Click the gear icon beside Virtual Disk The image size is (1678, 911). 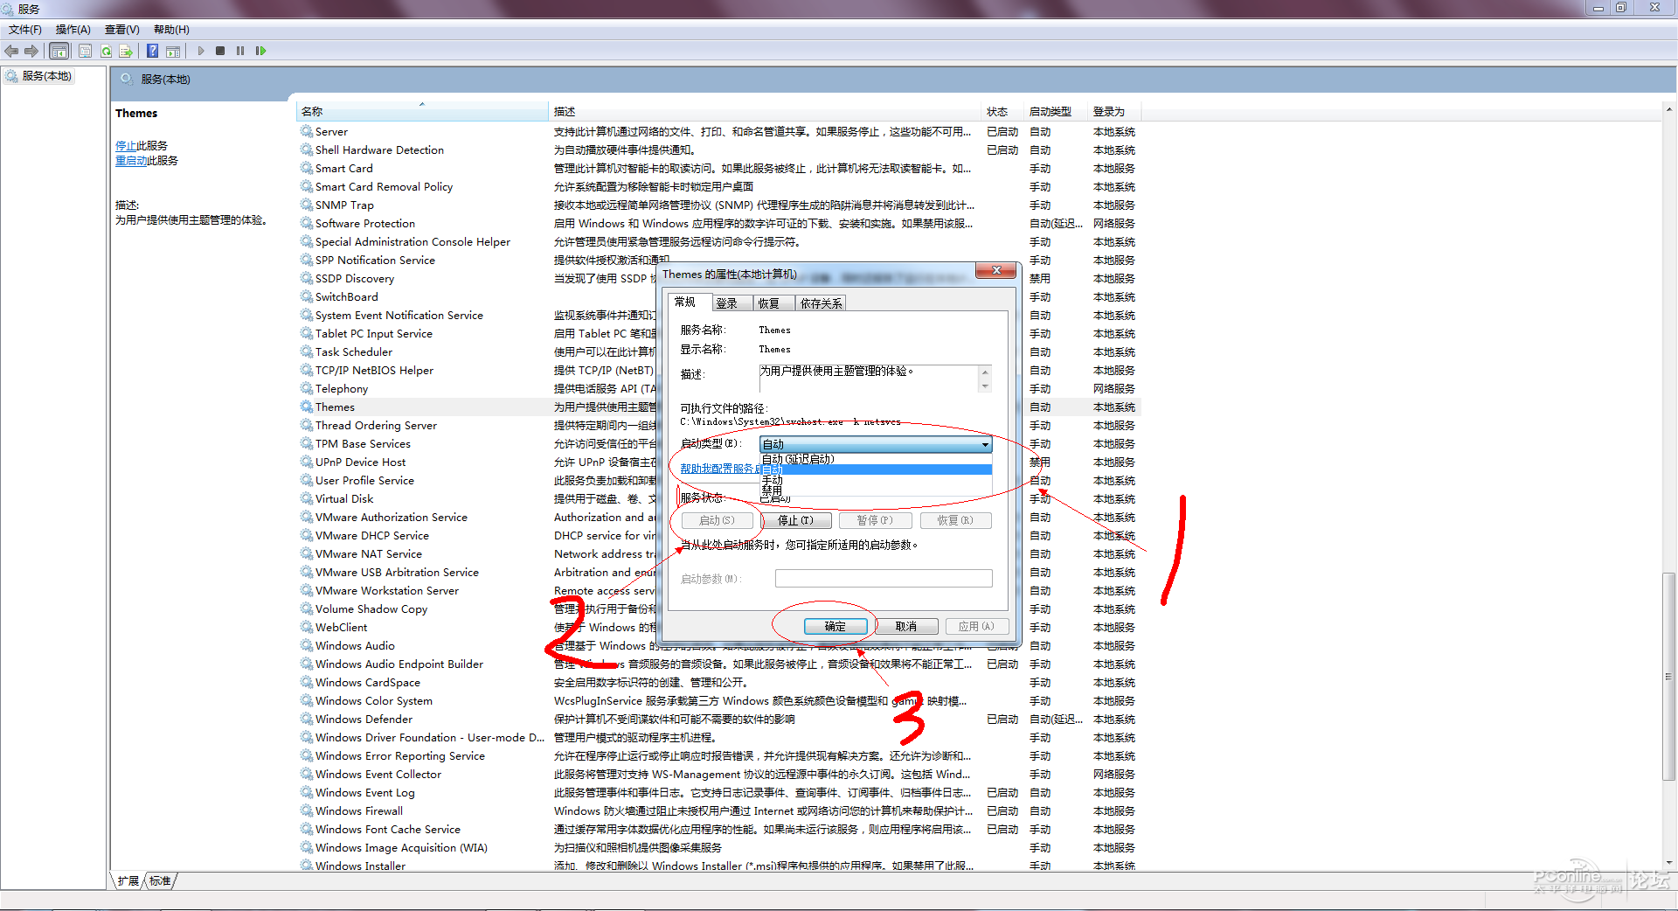coord(307,498)
